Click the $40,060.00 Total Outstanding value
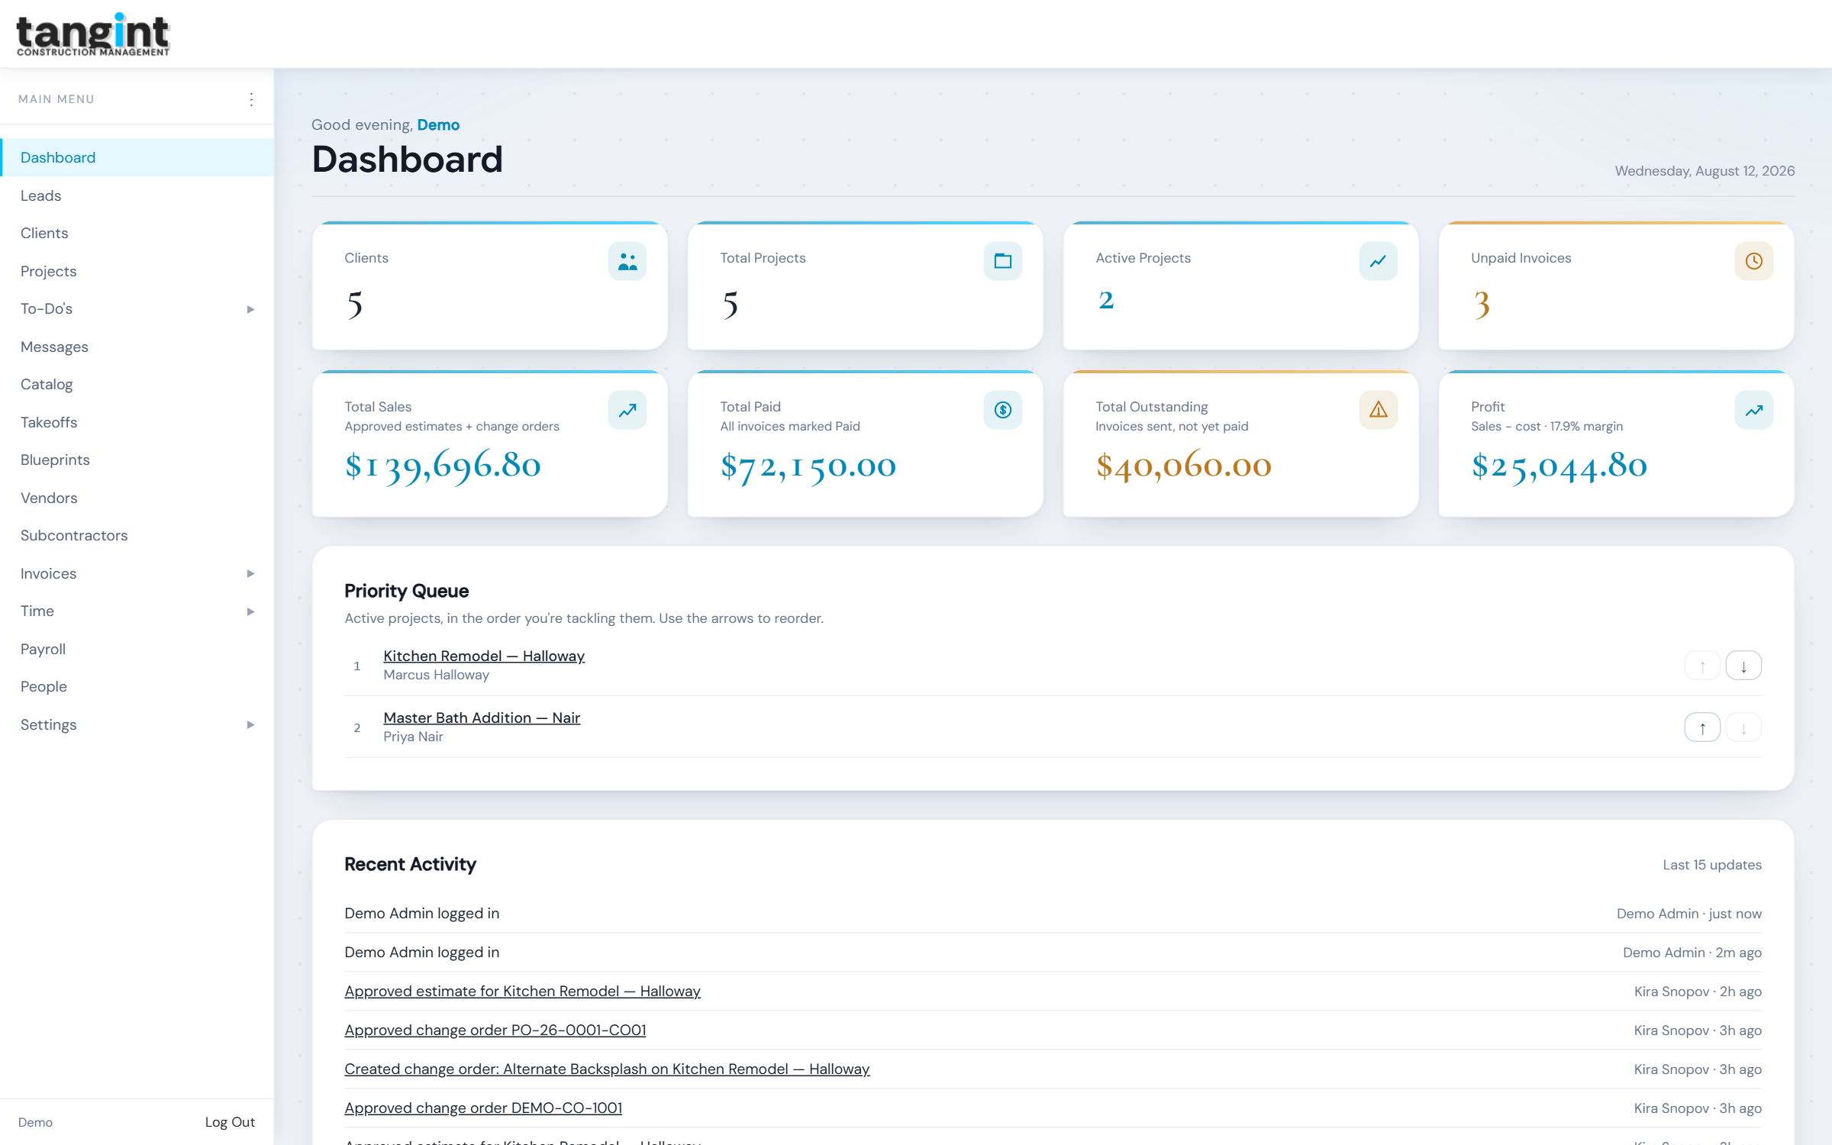Screen dimensions: 1832x1145 pyautogui.click(x=1184, y=465)
